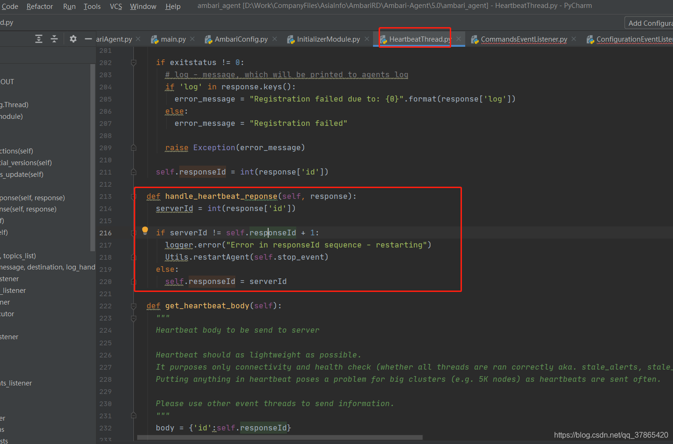This screenshot has height=444, width=673.
Task: Collapse the 'if serverId' block fold on line 216
Action: [x=133, y=233]
